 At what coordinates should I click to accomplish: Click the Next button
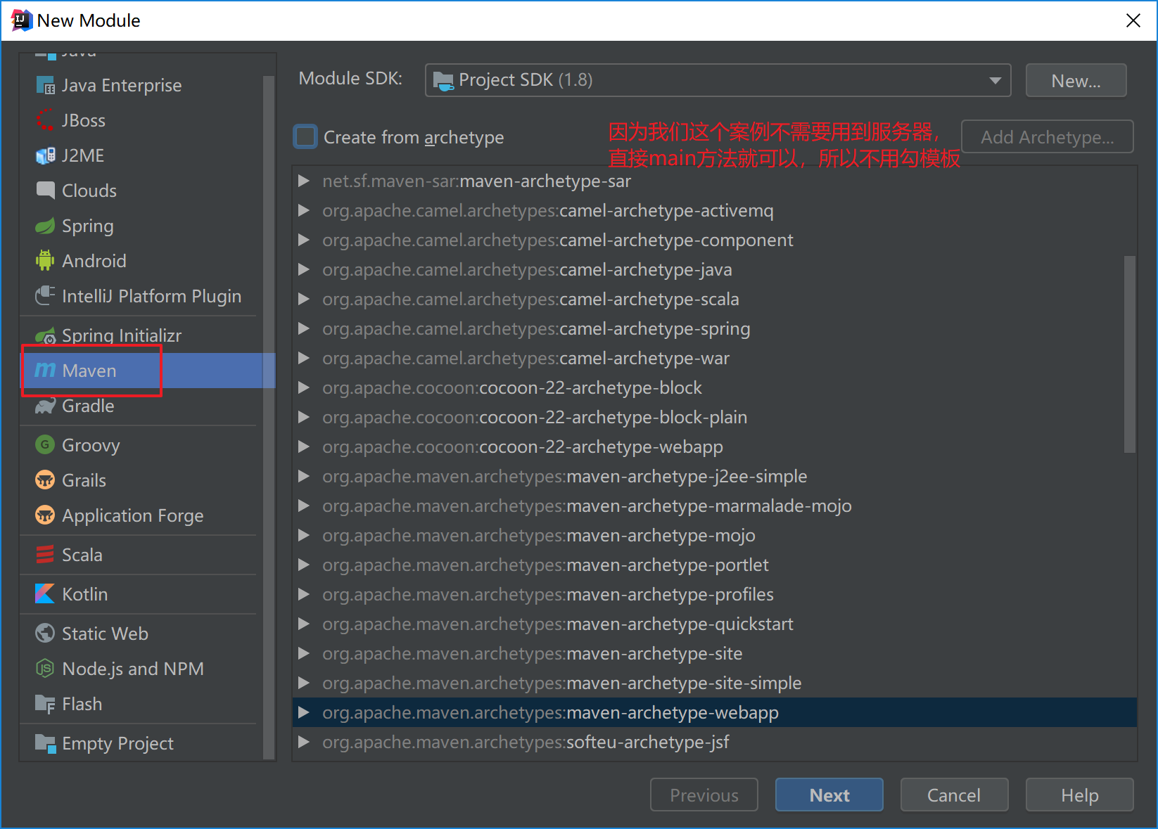click(829, 795)
